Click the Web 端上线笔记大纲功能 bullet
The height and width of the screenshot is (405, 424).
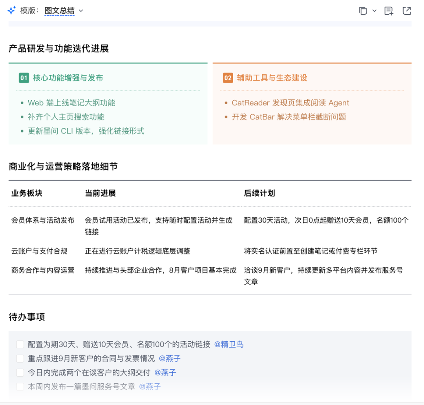click(x=71, y=103)
